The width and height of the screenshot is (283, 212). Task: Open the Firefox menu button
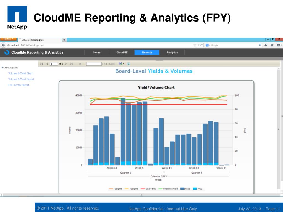pyautogui.click(x=8, y=39)
